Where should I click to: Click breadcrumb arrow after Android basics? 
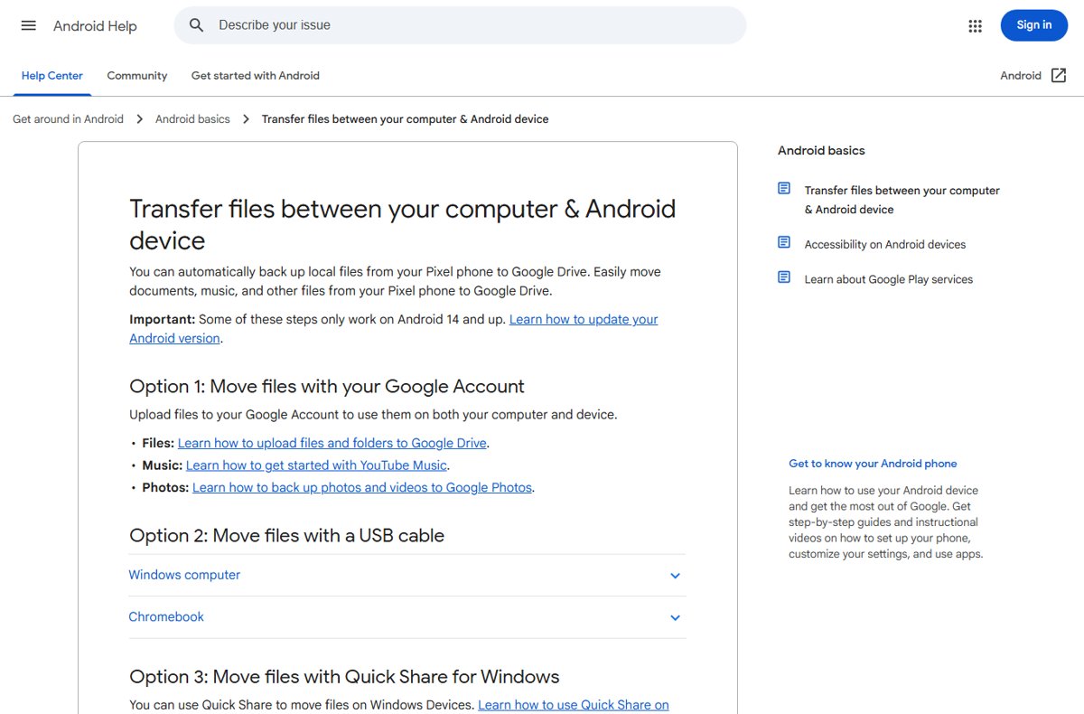[246, 119]
